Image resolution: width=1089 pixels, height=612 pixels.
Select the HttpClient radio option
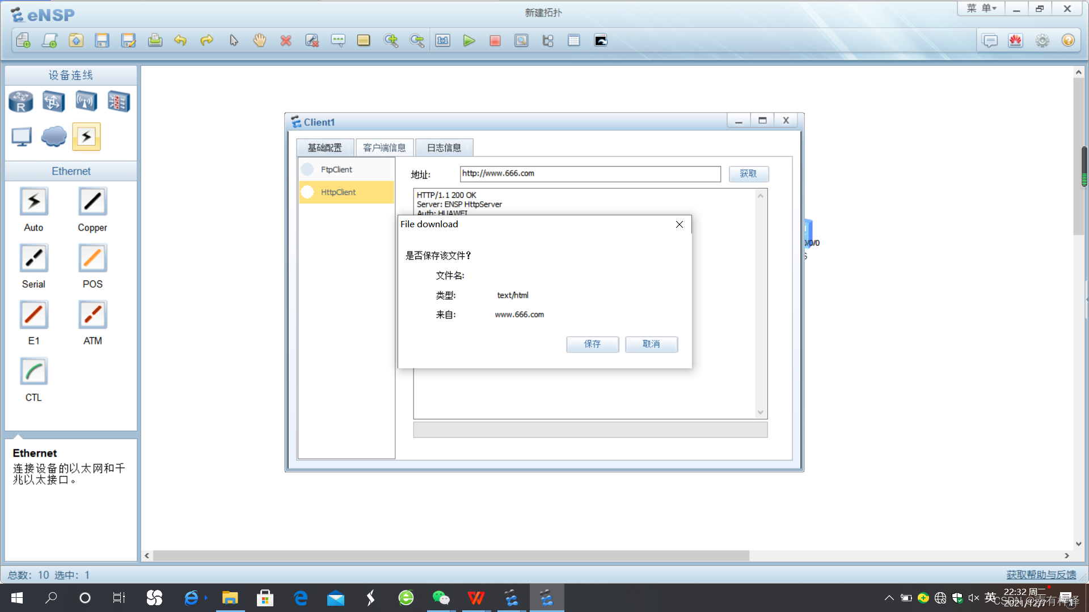tap(308, 192)
